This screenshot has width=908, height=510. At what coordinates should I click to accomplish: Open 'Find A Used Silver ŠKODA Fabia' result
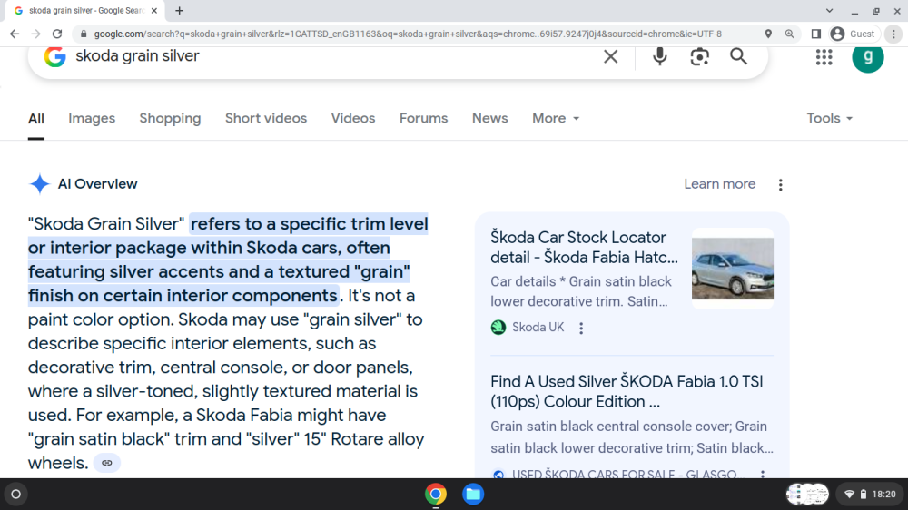click(627, 391)
